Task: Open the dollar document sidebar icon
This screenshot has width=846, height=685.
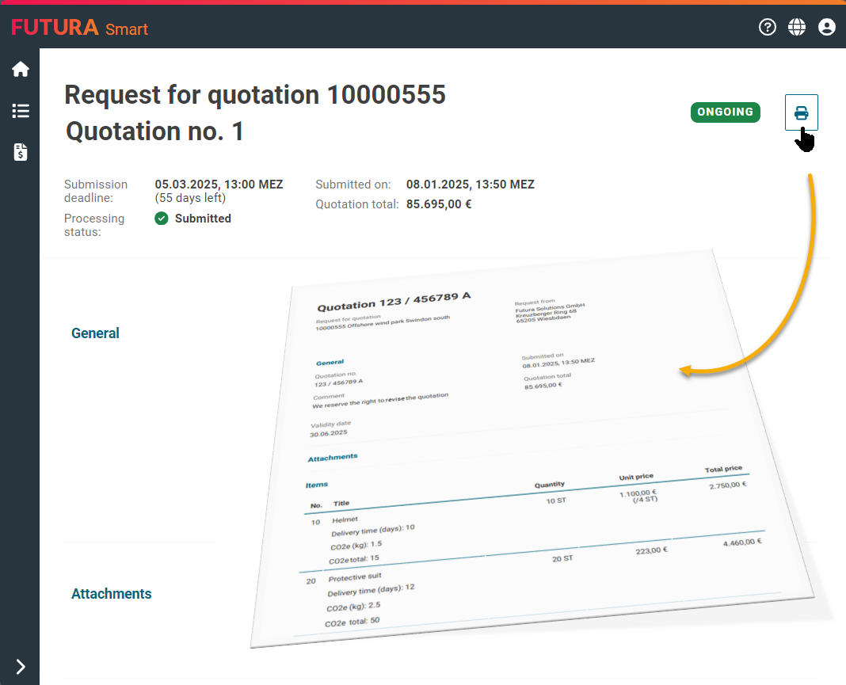Action: pyautogui.click(x=21, y=152)
